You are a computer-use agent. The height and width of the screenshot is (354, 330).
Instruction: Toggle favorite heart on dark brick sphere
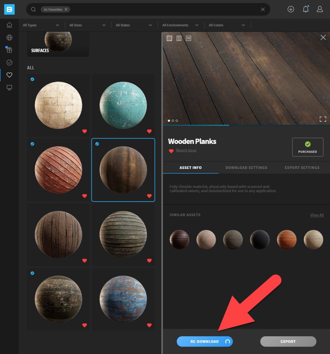(x=85, y=325)
